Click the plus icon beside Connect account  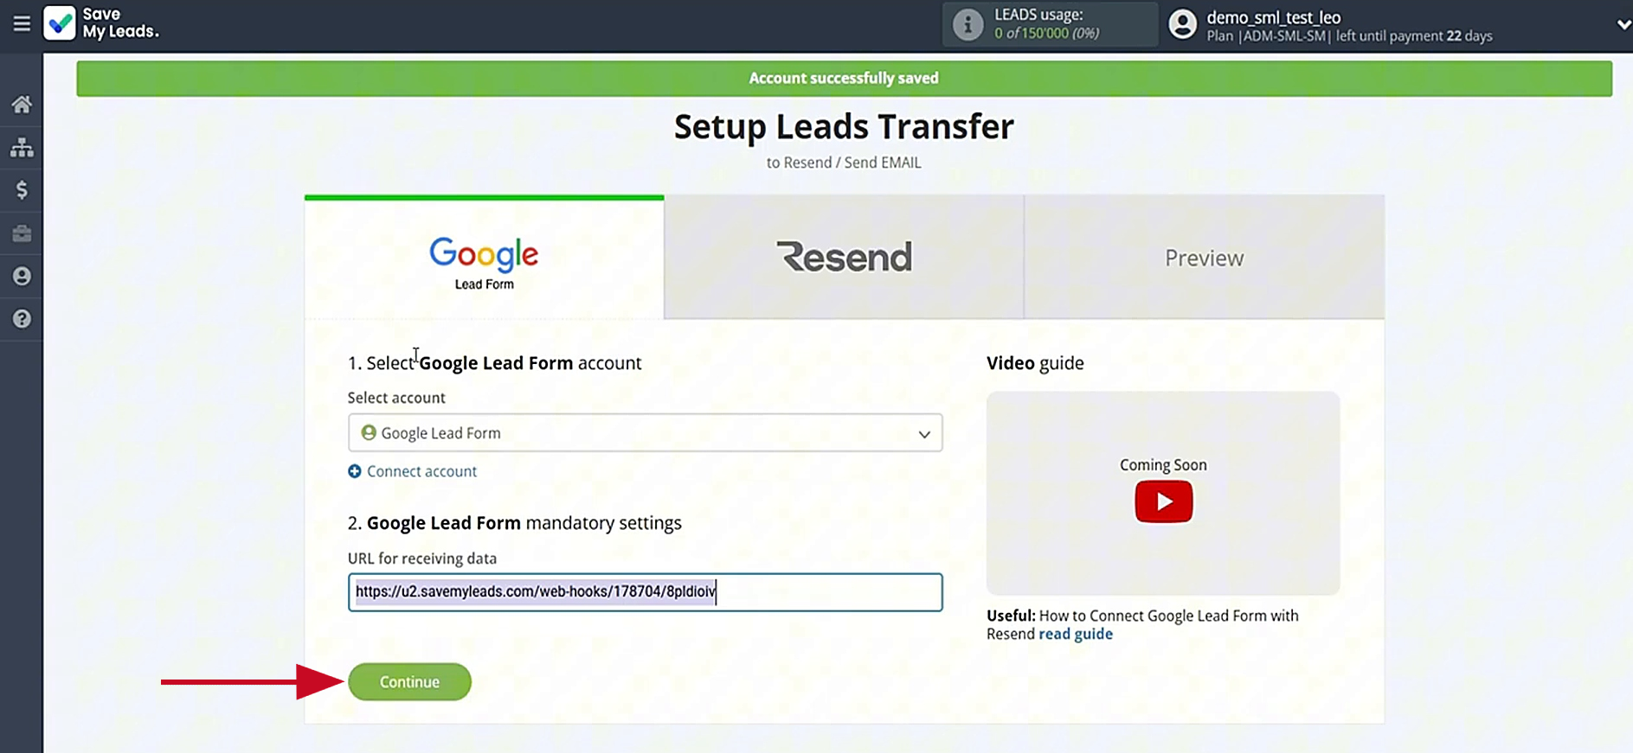[355, 471]
